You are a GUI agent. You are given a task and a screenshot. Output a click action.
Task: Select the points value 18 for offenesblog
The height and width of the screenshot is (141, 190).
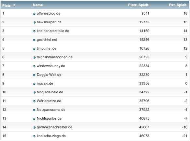coord(185,13)
